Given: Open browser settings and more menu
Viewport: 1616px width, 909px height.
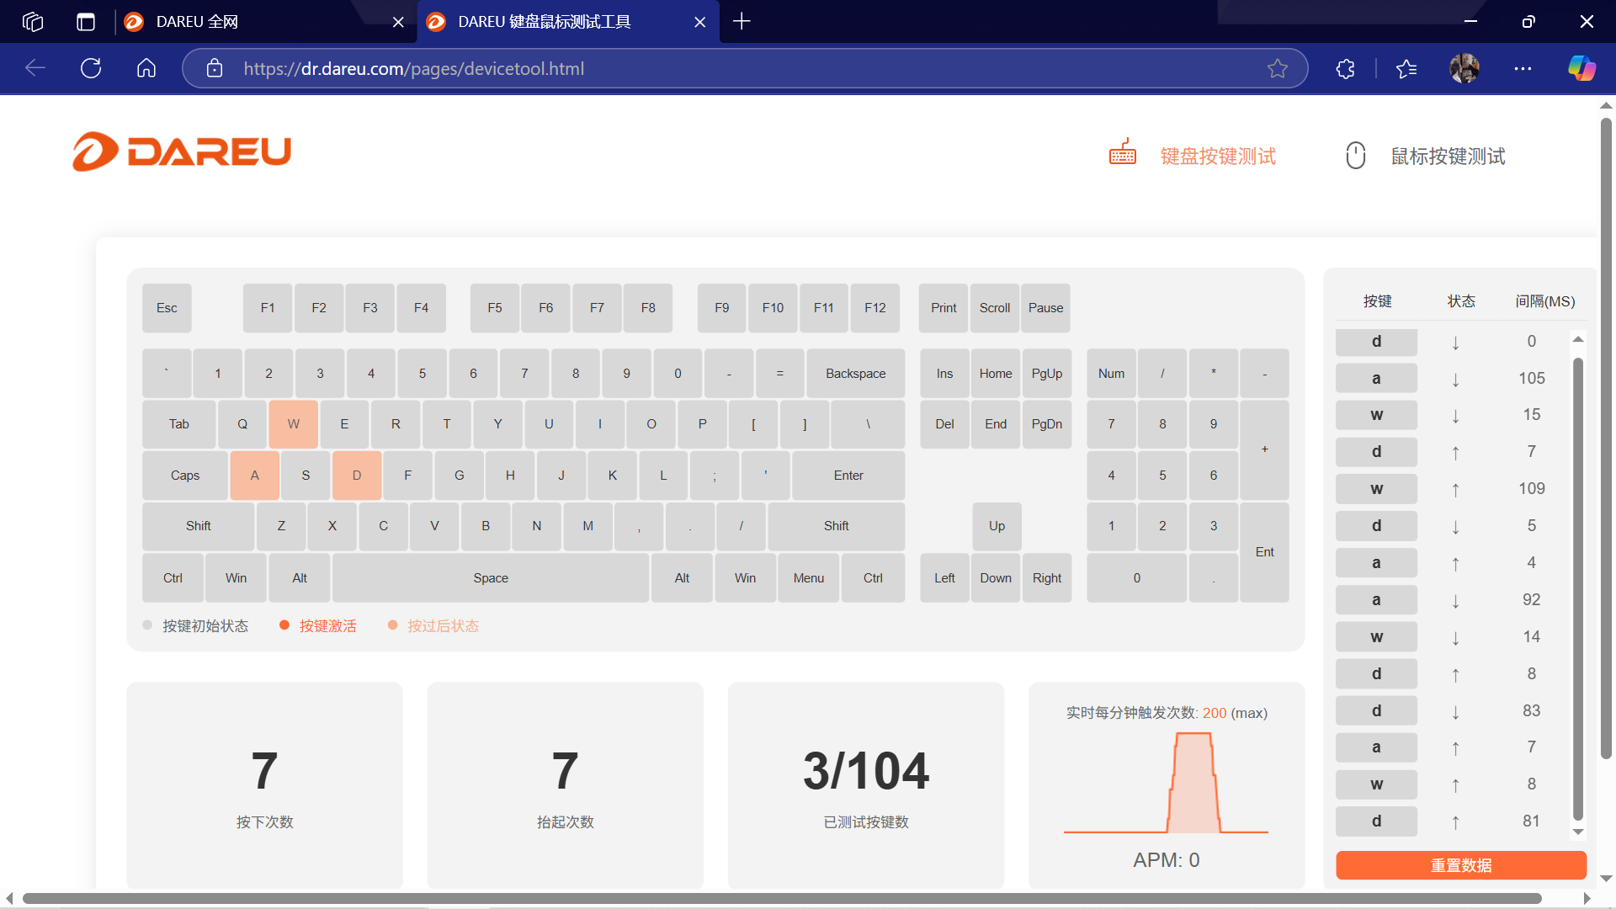Looking at the screenshot, I should coord(1523,68).
